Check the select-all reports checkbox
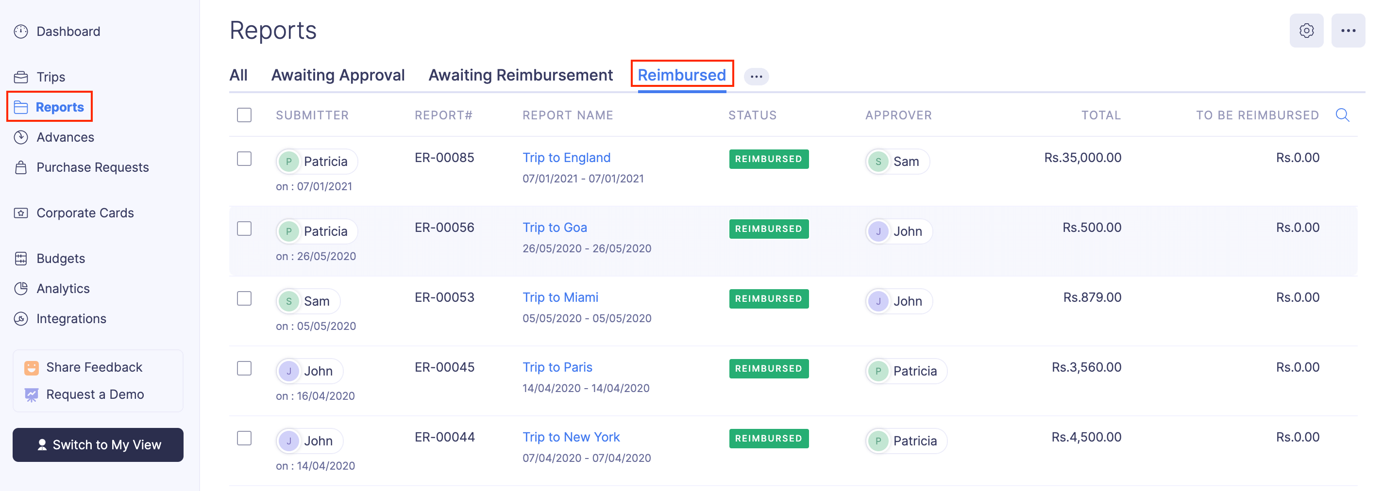 [244, 115]
